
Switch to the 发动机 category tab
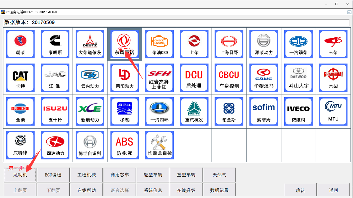[20, 175]
